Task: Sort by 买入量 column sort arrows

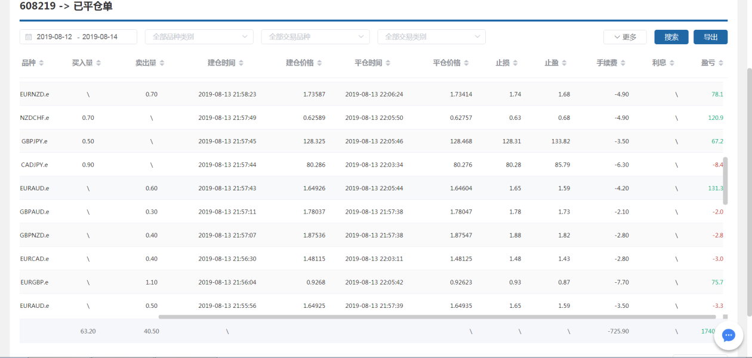Action: pos(98,63)
